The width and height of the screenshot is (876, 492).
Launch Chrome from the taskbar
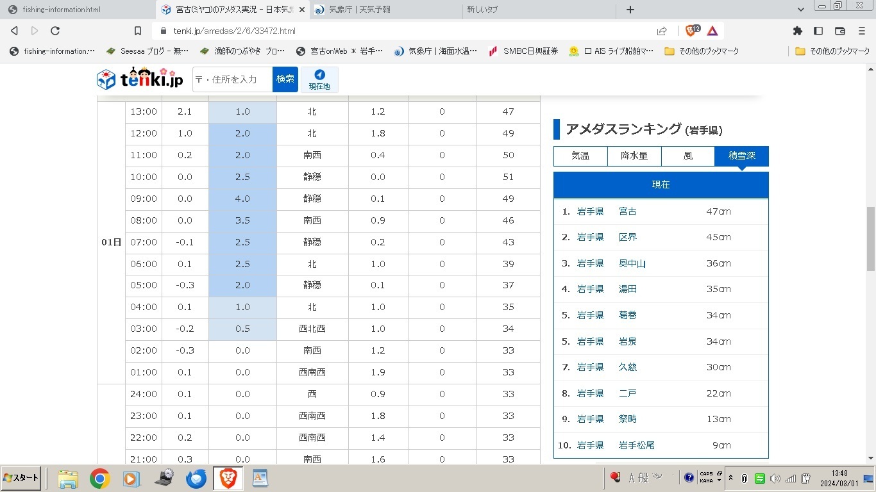pyautogui.click(x=99, y=479)
